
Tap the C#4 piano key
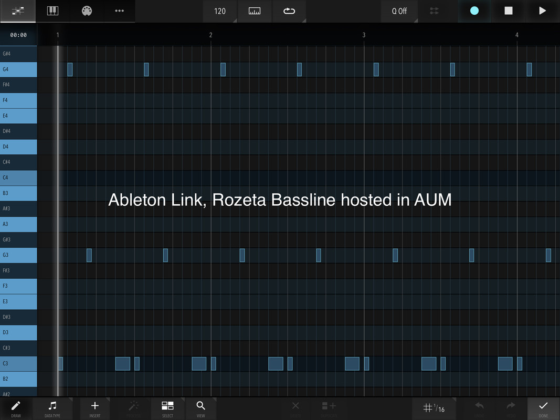(x=18, y=162)
